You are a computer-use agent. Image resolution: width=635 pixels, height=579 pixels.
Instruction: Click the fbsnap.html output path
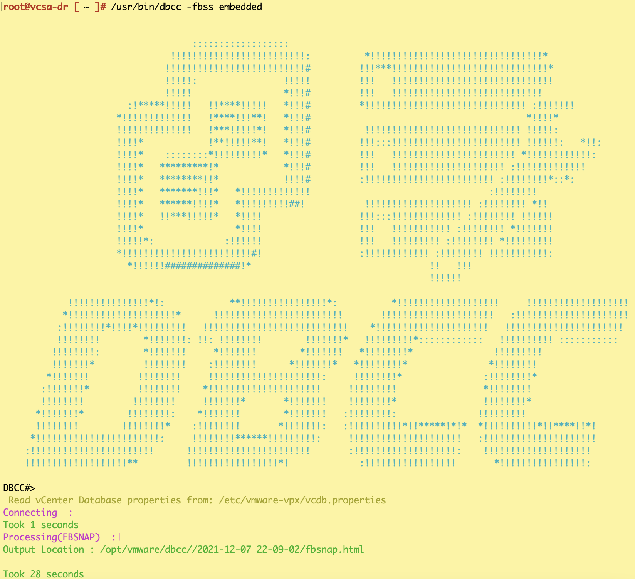232,550
